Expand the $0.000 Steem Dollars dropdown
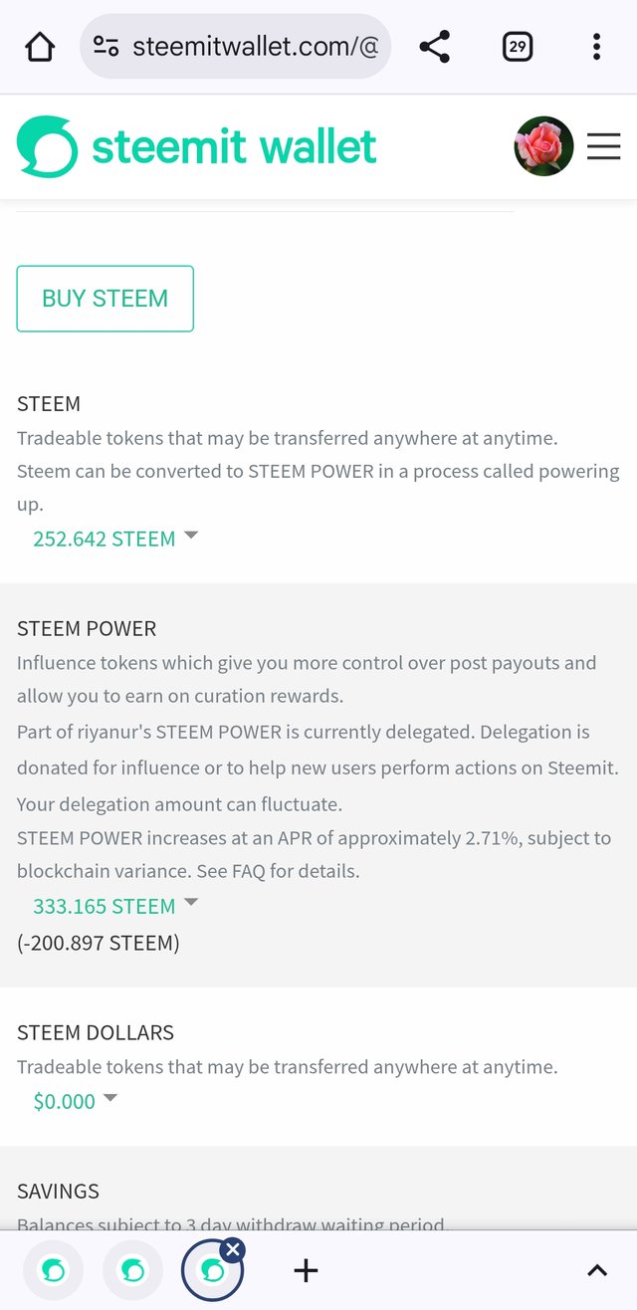Screen dimensions: 637x1310 coord(76,1101)
